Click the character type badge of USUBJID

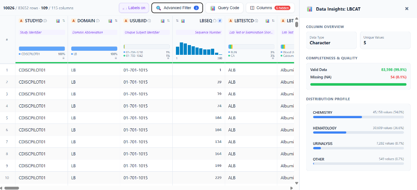click(126, 21)
